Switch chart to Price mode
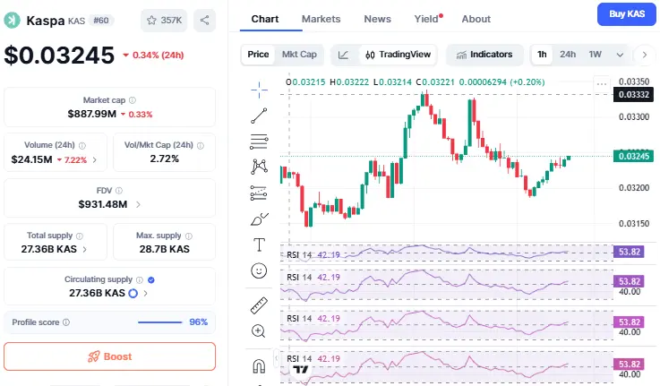This screenshot has width=660, height=386. pos(258,55)
